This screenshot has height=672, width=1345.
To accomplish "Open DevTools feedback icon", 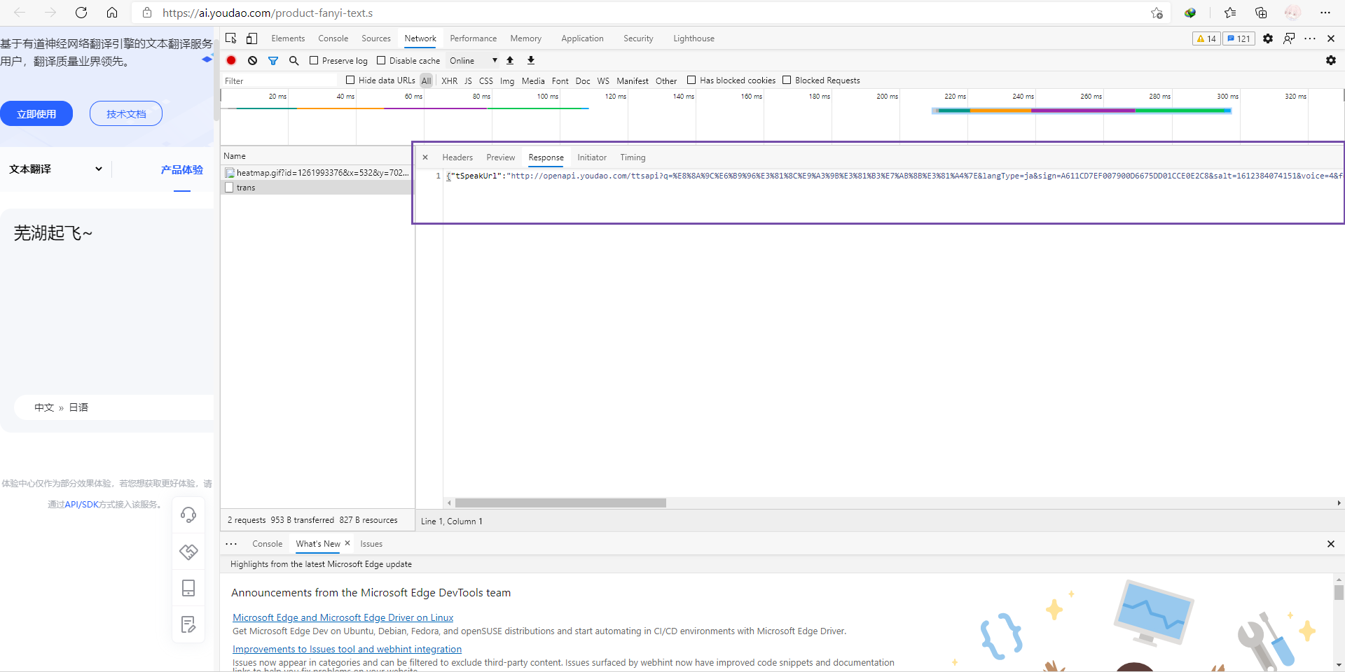I will (1289, 38).
